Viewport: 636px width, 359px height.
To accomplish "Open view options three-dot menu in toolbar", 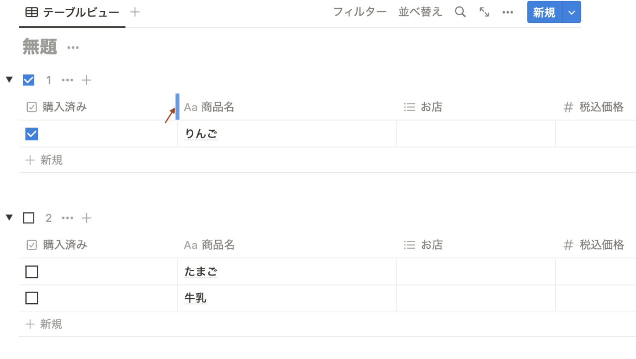I will [508, 12].
